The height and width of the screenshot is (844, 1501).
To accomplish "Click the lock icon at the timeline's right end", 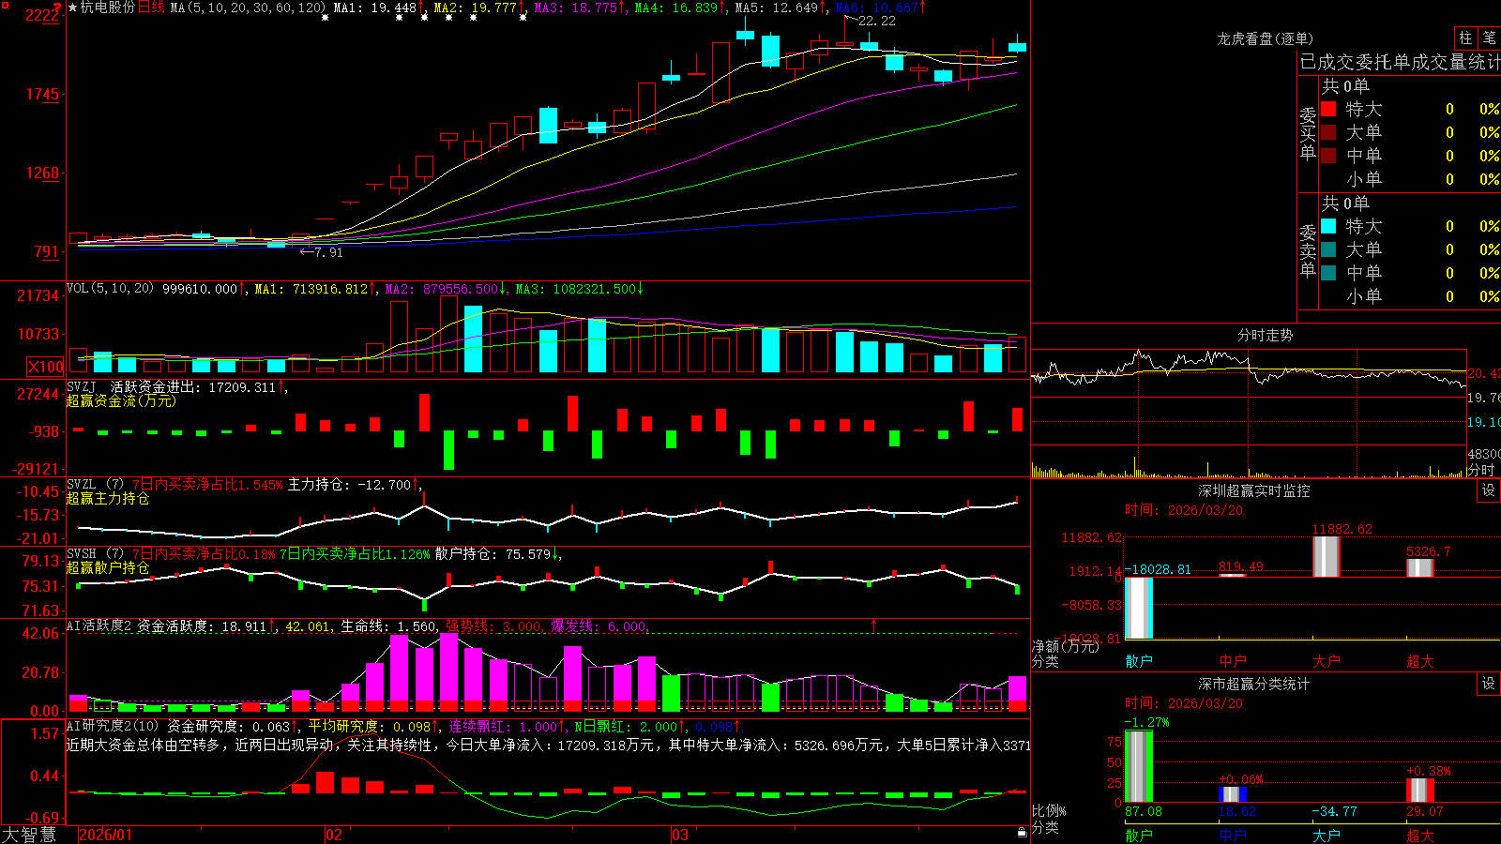I will point(1023,833).
